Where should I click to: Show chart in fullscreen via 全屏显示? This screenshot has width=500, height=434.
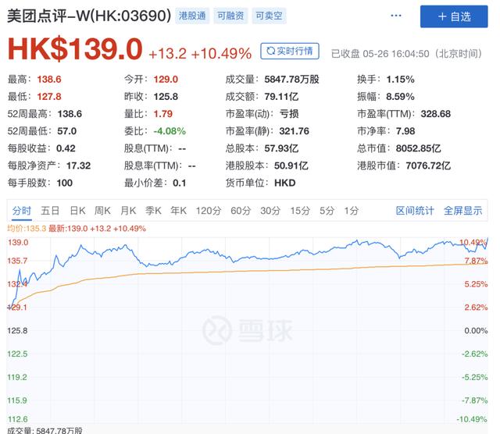[462, 211]
